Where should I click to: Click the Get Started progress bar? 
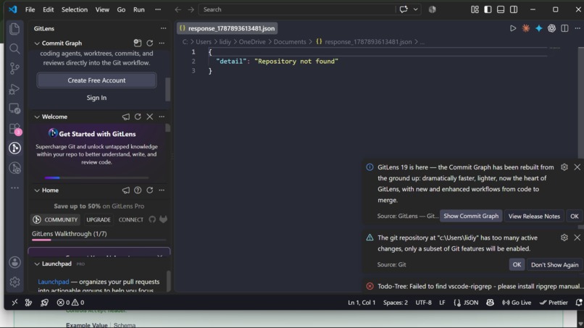pyautogui.click(x=96, y=177)
